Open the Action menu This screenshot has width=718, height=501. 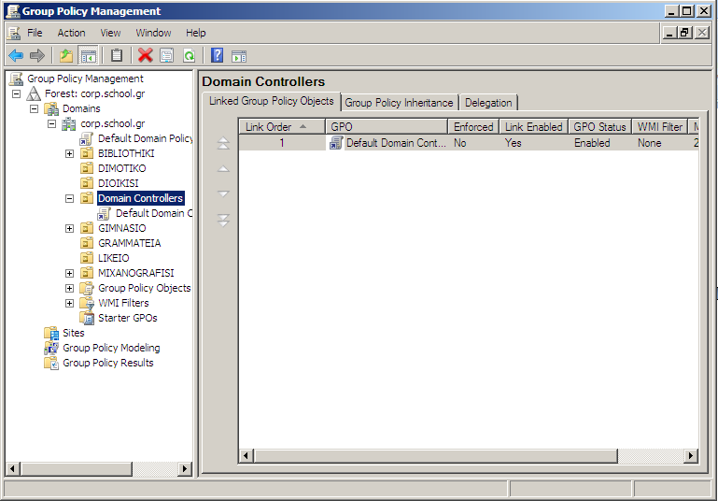[x=72, y=33]
